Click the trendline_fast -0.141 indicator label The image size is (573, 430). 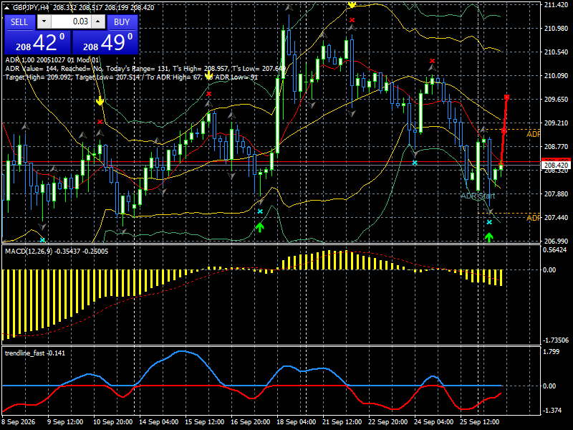[34, 353]
